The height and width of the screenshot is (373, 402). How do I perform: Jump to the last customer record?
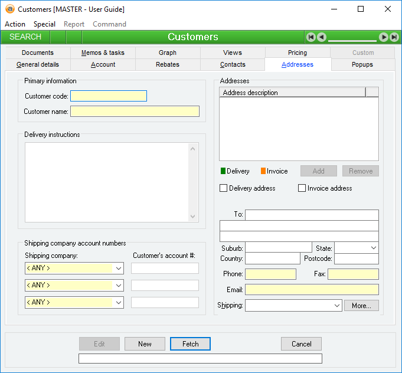394,37
